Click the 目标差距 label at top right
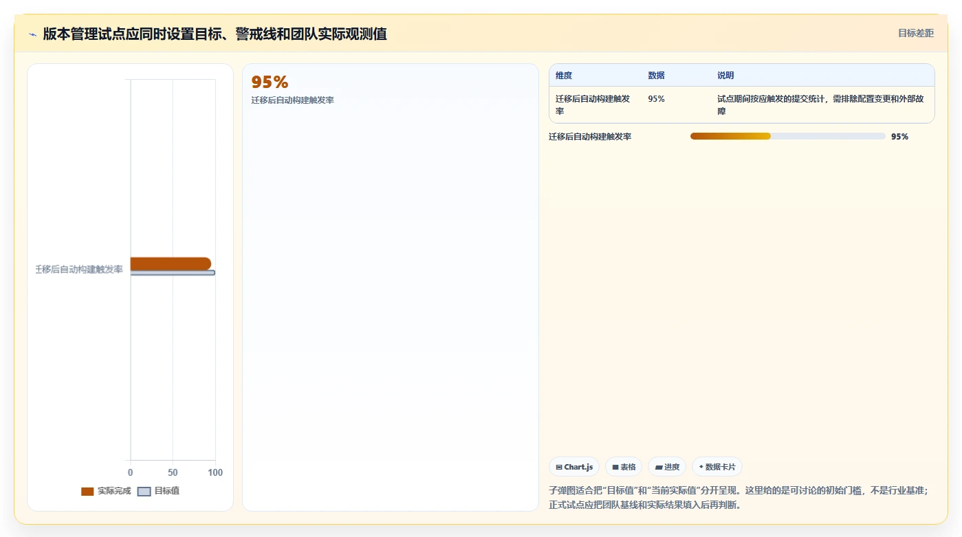 click(916, 33)
